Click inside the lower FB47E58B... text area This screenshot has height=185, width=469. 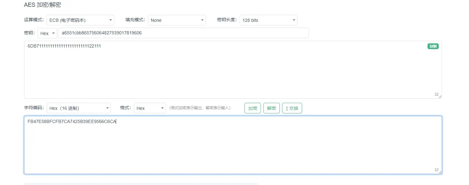[x=233, y=146]
